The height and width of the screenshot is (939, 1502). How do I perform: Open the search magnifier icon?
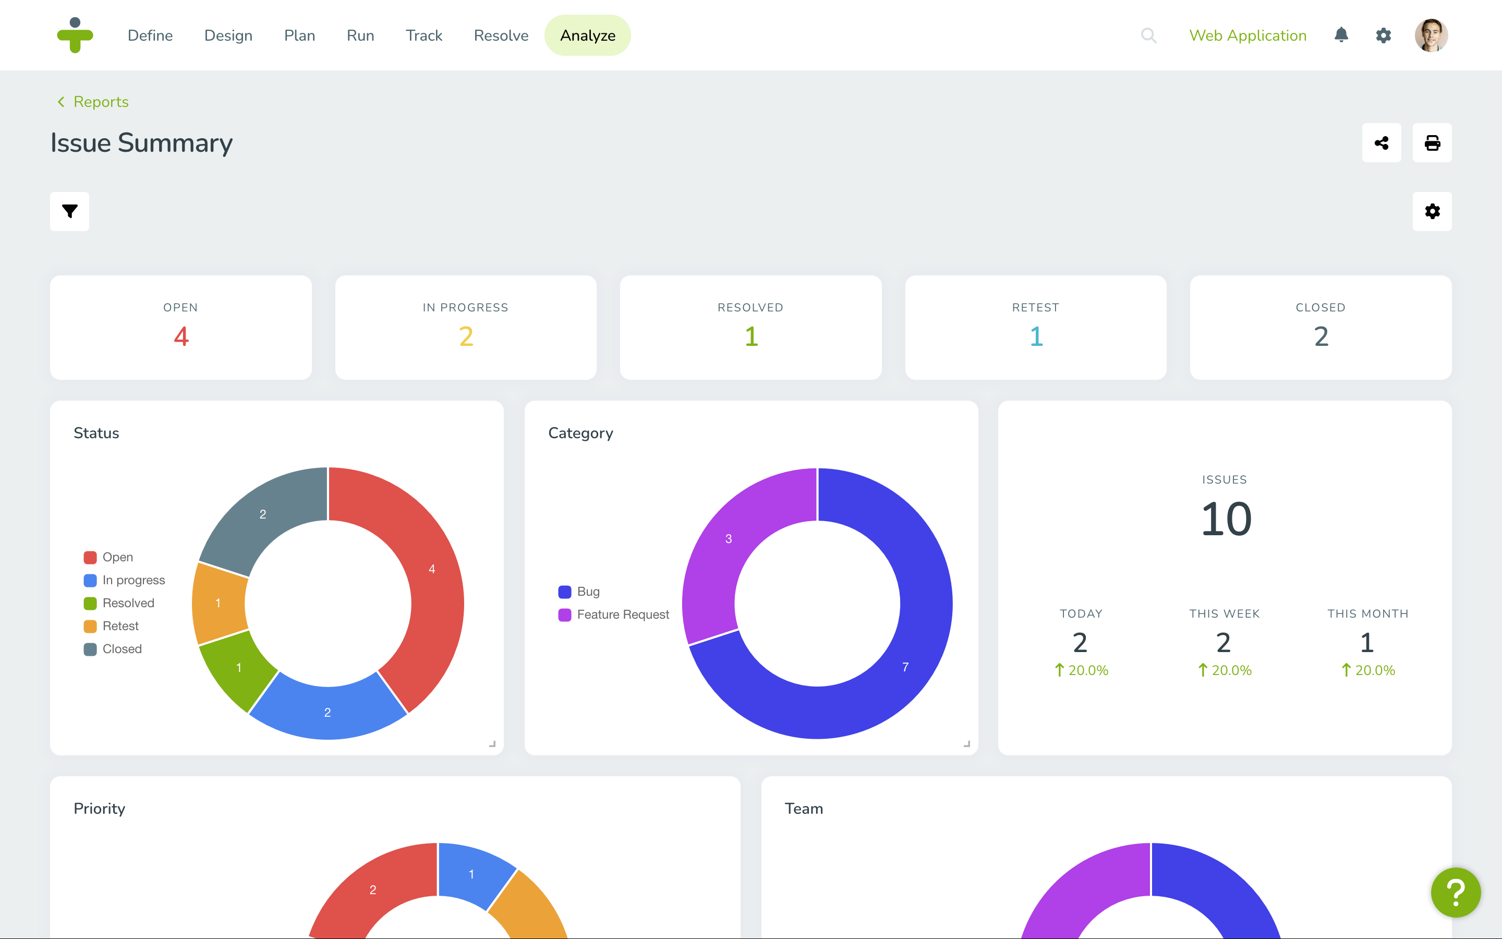pyautogui.click(x=1148, y=35)
